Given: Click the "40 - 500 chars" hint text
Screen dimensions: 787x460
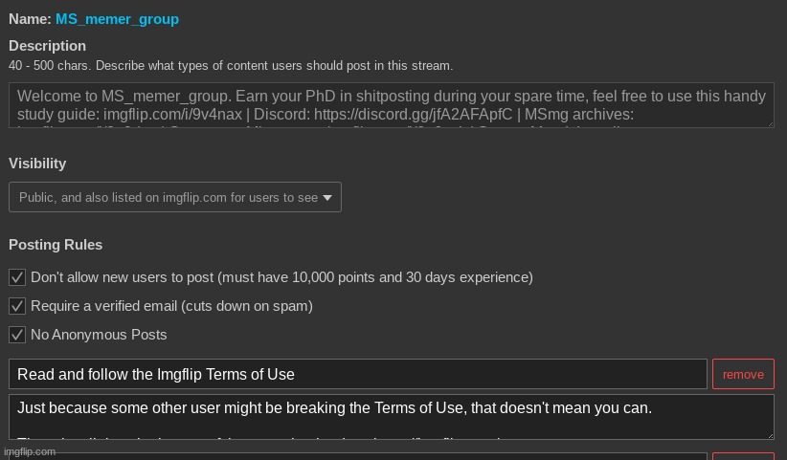Looking at the screenshot, I should (231, 66).
